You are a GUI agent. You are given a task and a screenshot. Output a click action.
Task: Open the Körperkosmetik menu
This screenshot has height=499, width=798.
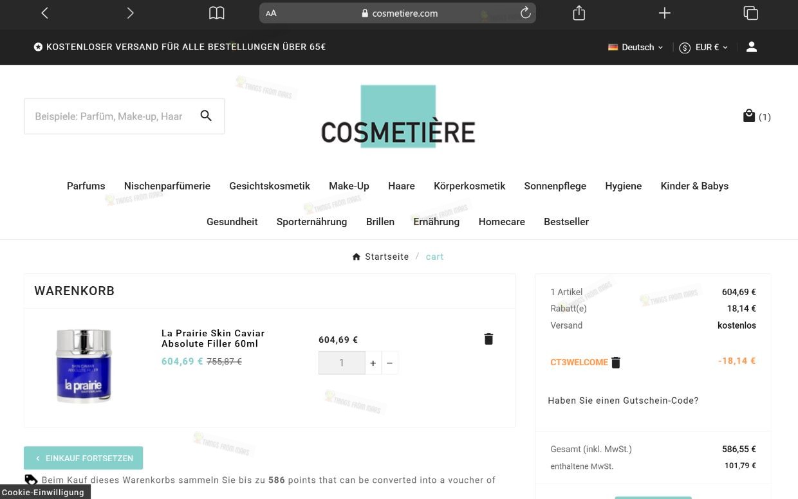tap(470, 186)
